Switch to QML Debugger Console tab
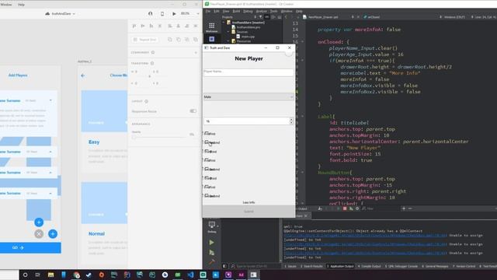 point(401,266)
